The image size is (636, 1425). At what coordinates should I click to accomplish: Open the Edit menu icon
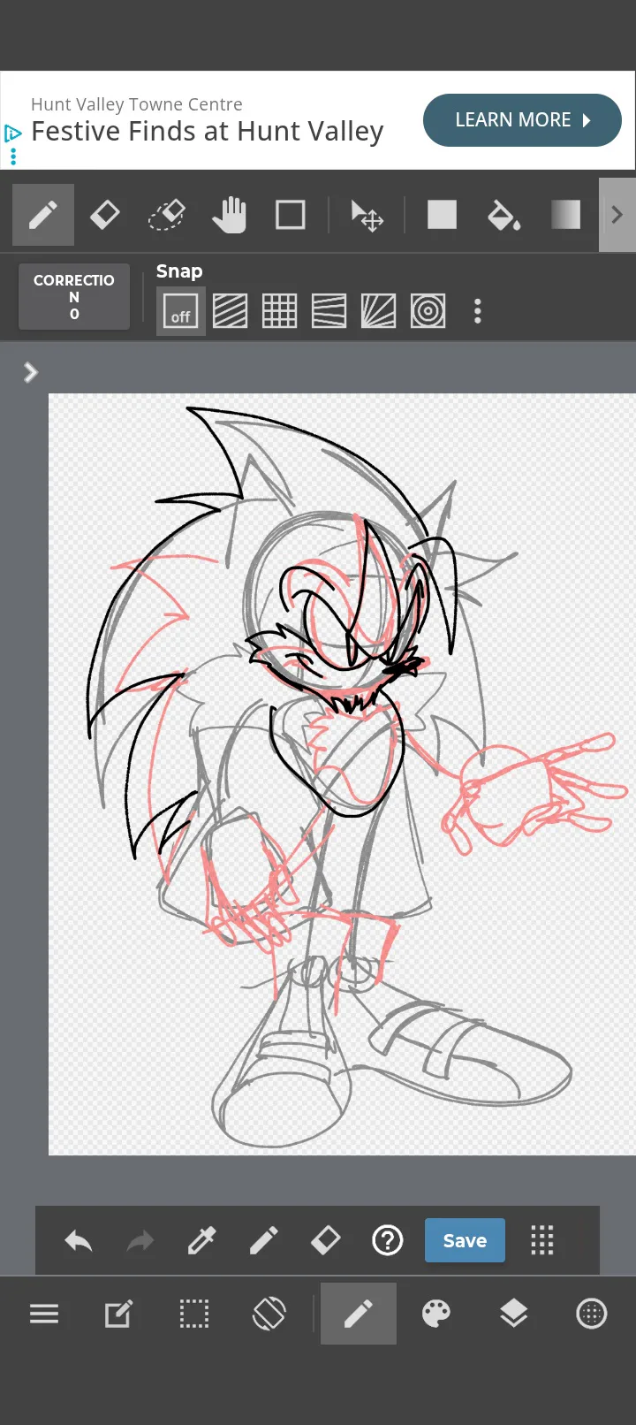(119, 1314)
